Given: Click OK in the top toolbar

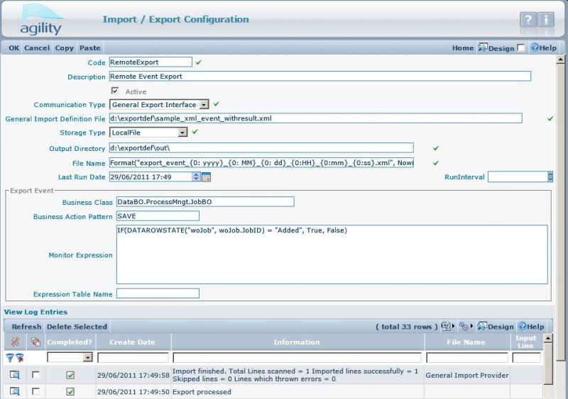Looking at the screenshot, I should pos(14,48).
